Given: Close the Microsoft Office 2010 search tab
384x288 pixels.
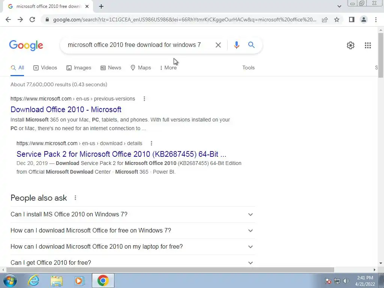Looking at the screenshot, I should coord(87,7).
